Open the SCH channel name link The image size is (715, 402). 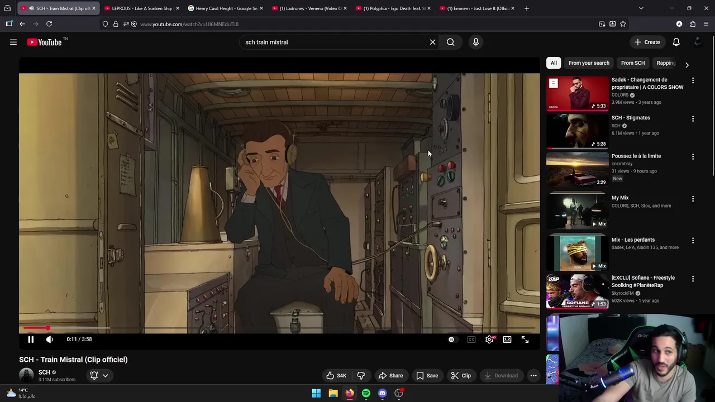pos(44,372)
